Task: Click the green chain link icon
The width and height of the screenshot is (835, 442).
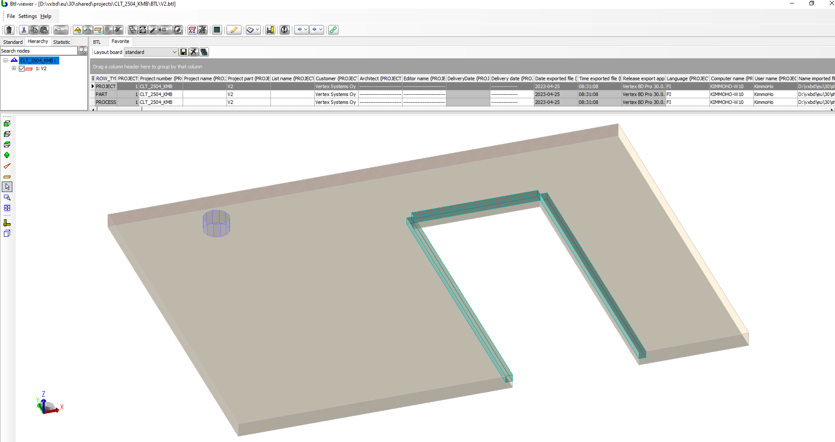Action: (333, 30)
